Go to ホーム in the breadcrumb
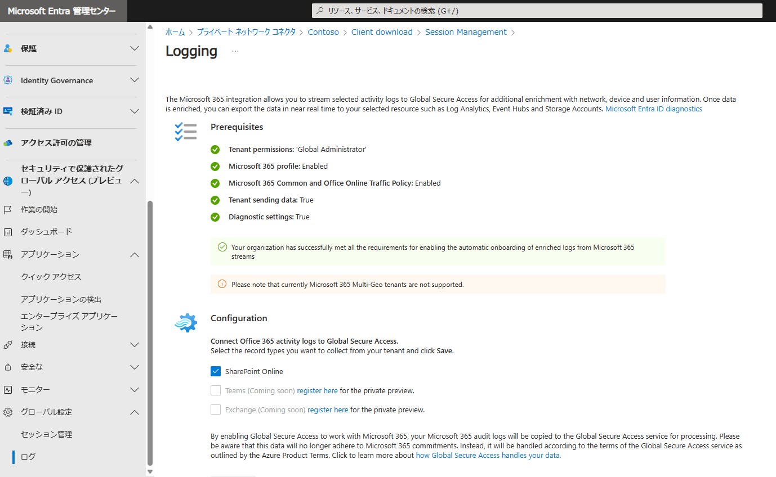 [x=175, y=32]
